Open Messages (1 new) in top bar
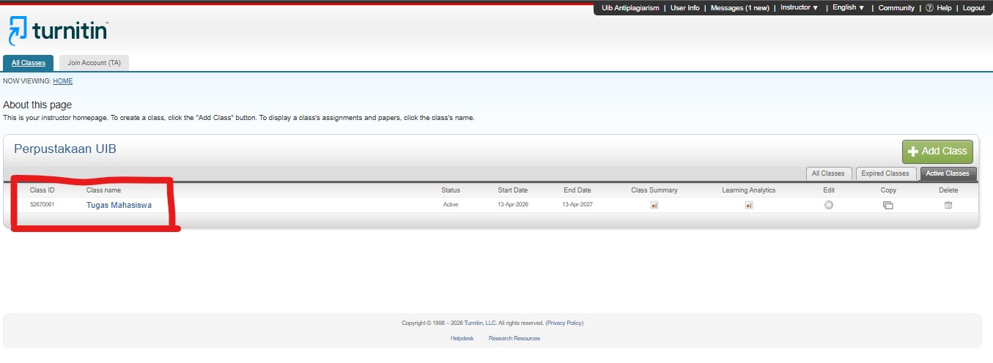The image size is (993, 363). click(739, 8)
